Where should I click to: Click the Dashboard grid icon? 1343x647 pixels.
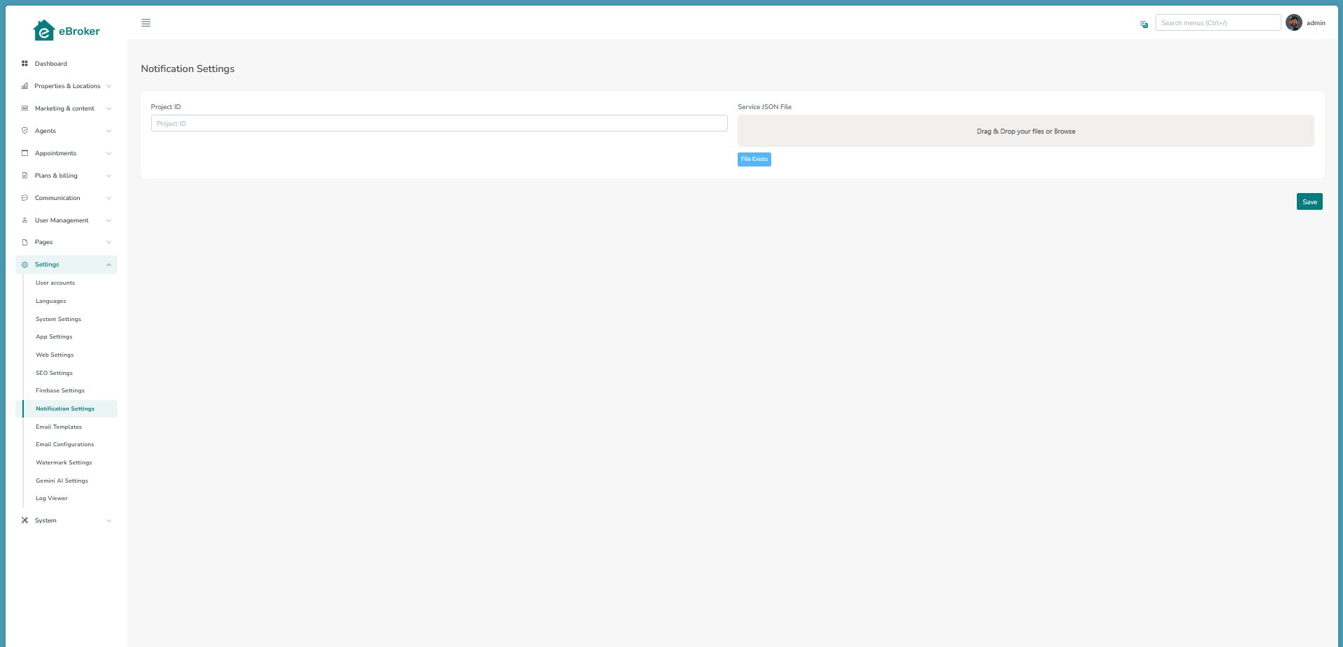click(x=24, y=64)
